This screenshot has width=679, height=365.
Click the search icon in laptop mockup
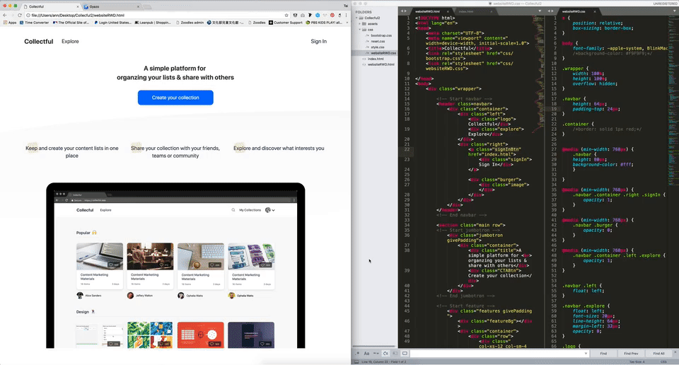click(233, 210)
